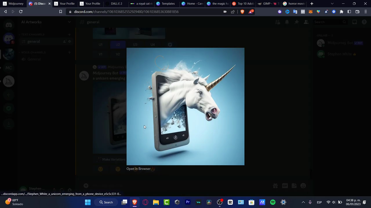Switch to the DALL·E 2 tab
The image size is (371, 208).
116,4
